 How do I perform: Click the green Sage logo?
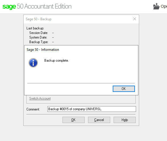[x=9, y=7]
